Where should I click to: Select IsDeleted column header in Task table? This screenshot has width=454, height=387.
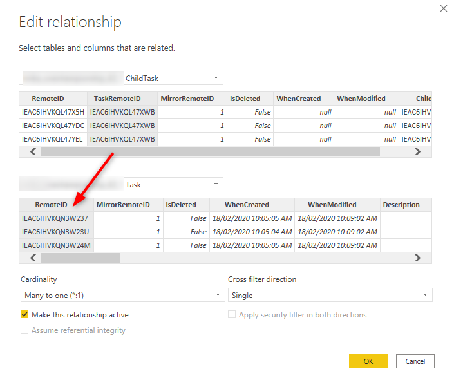[187, 205]
